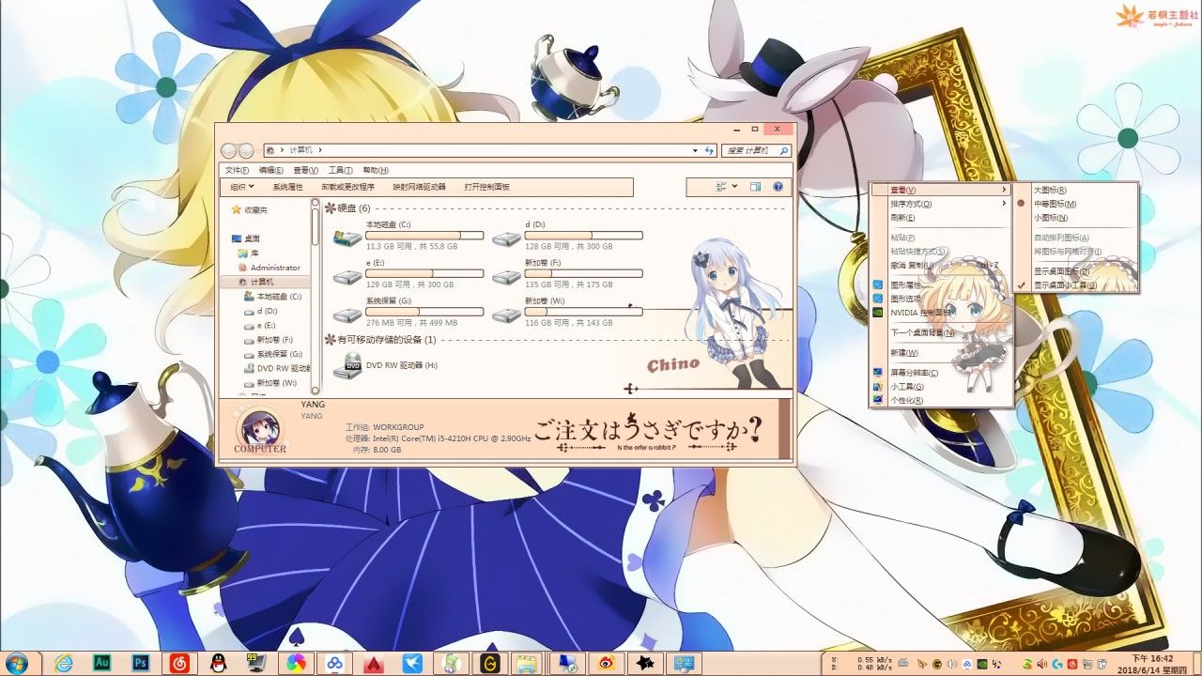
Task: Click the 打开控制面板 toolbar button
Action: (x=486, y=187)
